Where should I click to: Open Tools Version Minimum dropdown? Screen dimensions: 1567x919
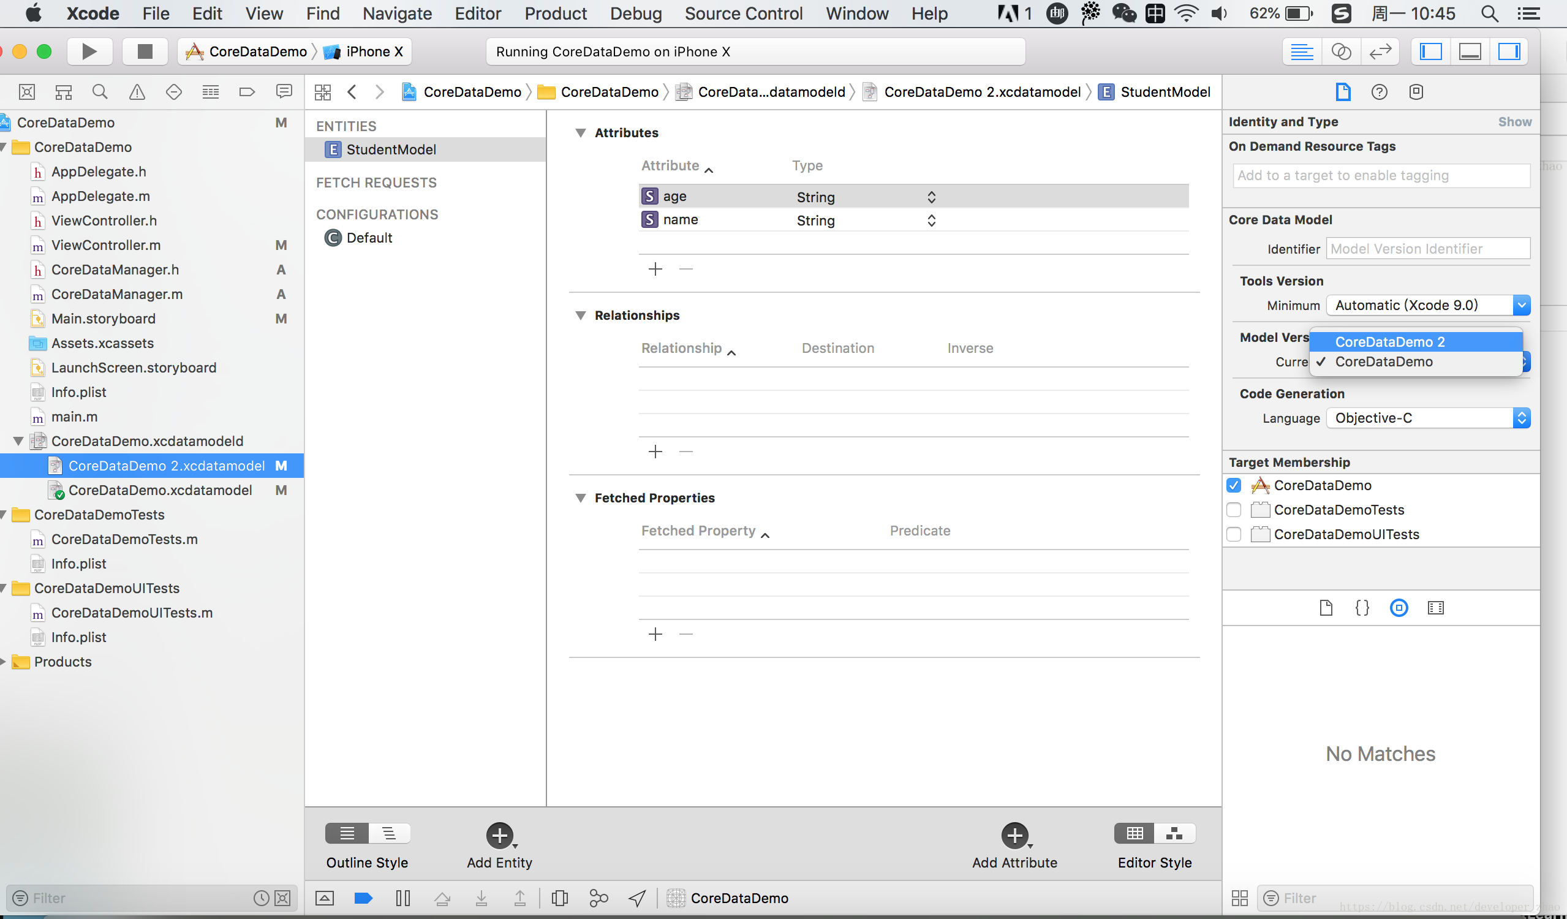pyautogui.click(x=1428, y=305)
